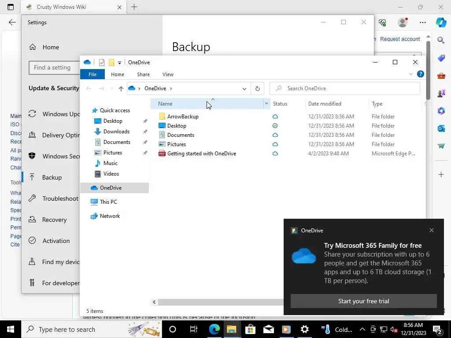The image size is (451, 338).
Task: Select the Documents folder in file list
Action: 181,135
